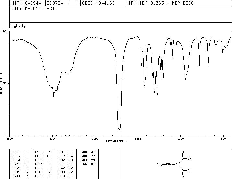
Task: Select peak table entry 1330
Action: click(43, 160)
